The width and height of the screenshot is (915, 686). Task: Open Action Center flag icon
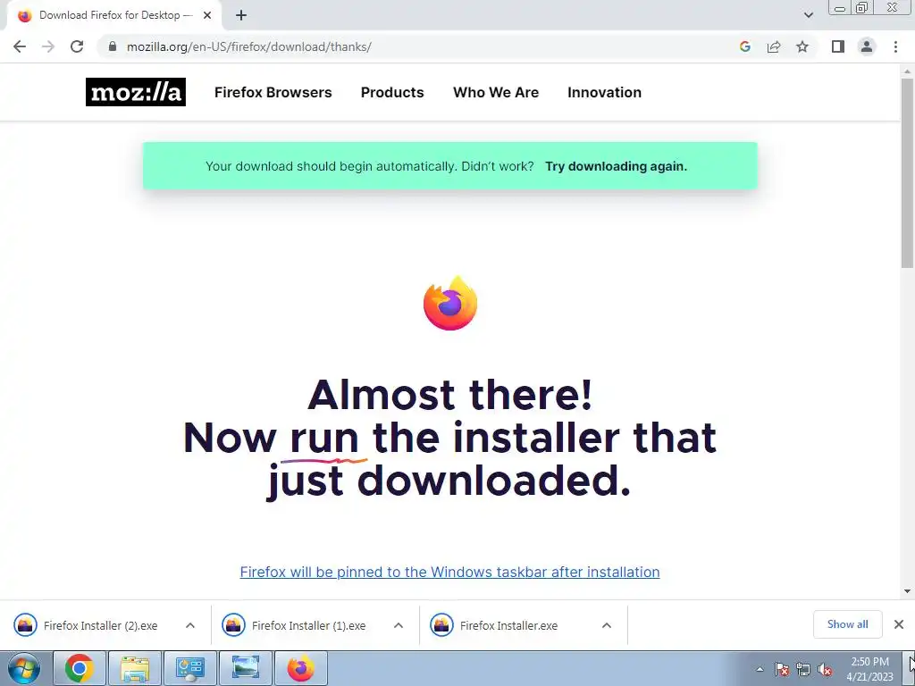[x=782, y=669]
